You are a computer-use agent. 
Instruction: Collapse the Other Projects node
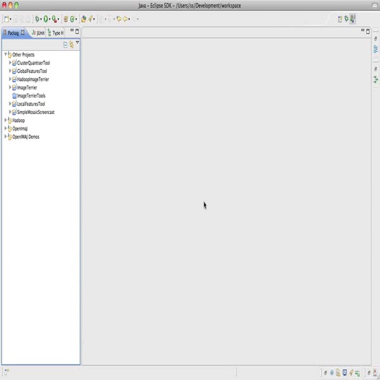point(6,54)
